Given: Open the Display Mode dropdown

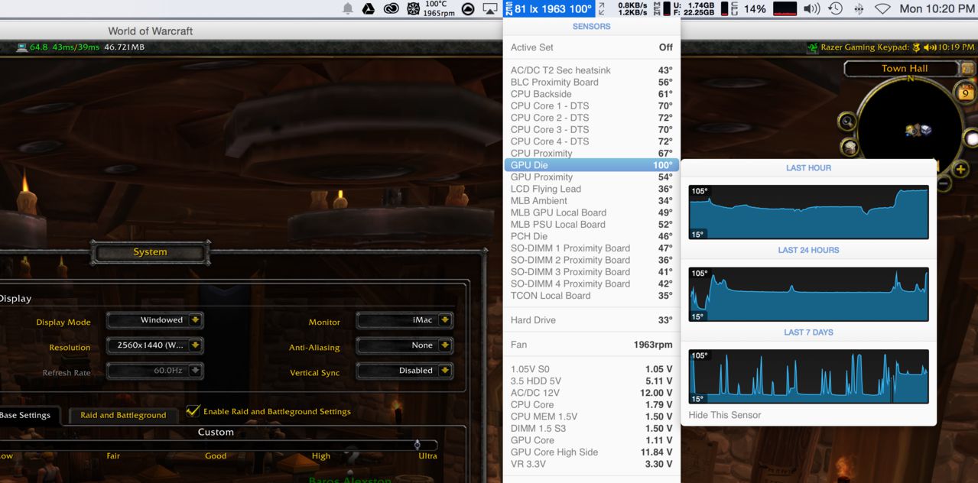Looking at the screenshot, I should [x=155, y=320].
